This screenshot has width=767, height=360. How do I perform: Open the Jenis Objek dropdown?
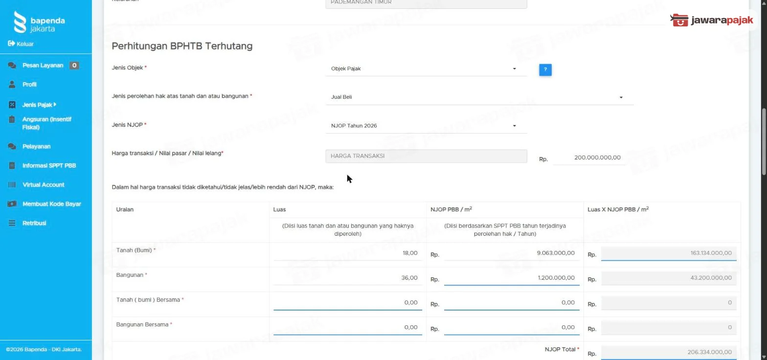426,69
